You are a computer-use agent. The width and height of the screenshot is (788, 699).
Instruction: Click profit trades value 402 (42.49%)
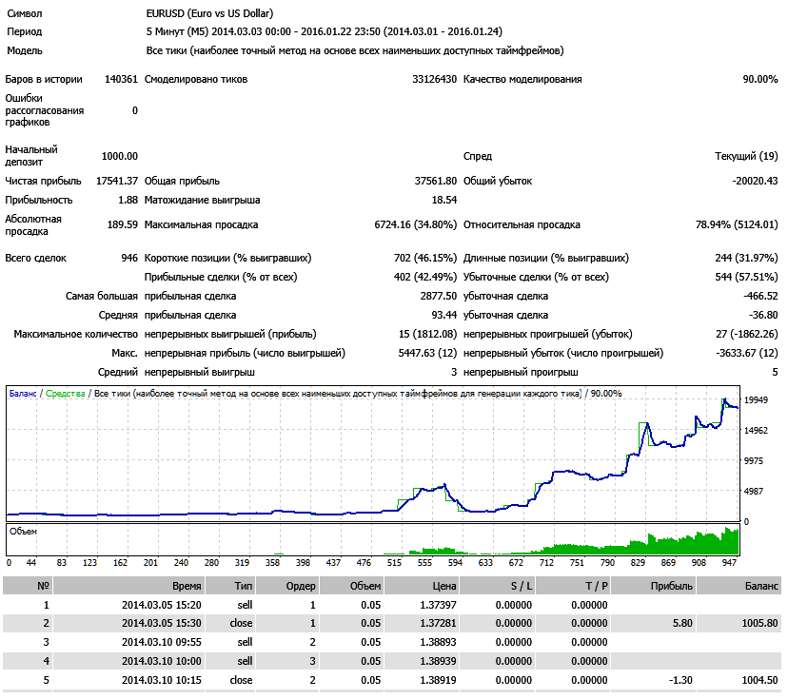(425, 277)
